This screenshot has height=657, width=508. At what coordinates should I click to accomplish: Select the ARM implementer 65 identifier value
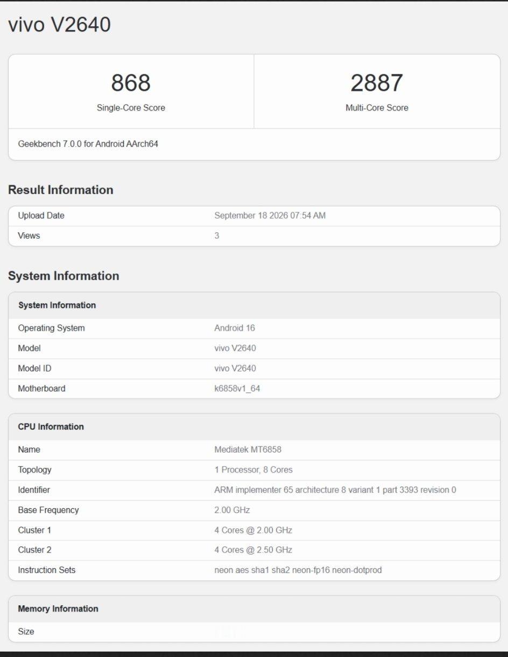pyautogui.click(x=335, y=490)
